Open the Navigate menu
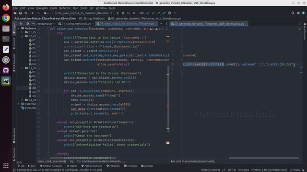The image size is (307, 172). (x=42, y=8)
